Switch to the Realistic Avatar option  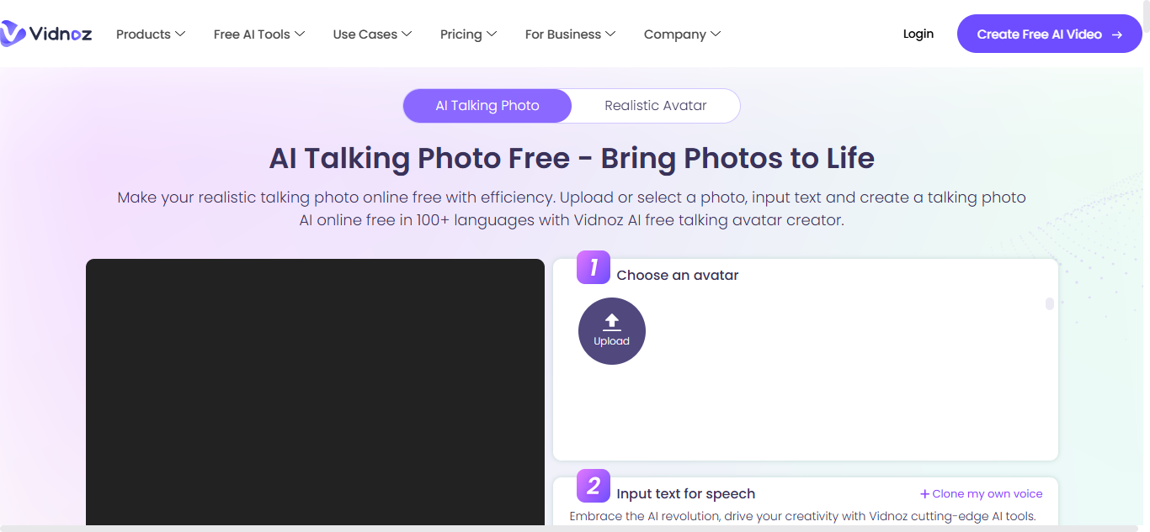pos(656,106)
